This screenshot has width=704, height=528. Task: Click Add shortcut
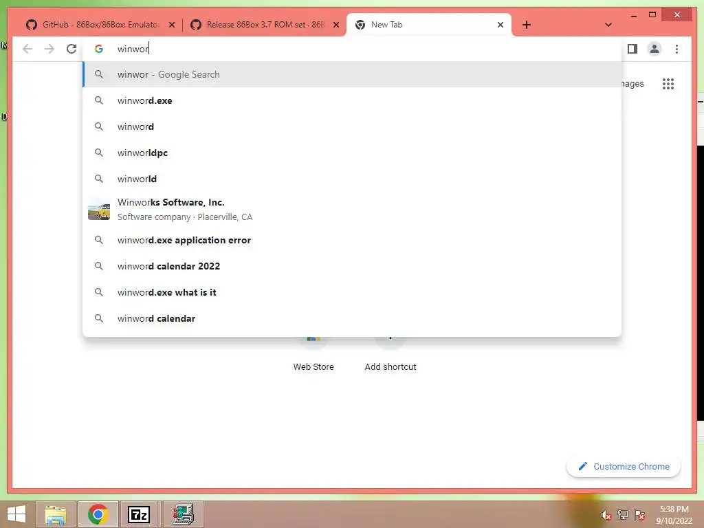click(390, 355)
